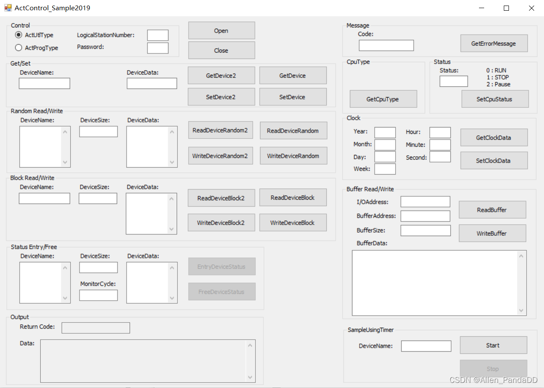The width and height of the screenshot is (544, 388).
Task: Click Block Read/Write DeviceName field
Action: tap(44, 198)
